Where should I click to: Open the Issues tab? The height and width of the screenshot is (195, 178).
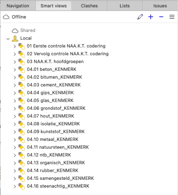(x=160, y=6)
